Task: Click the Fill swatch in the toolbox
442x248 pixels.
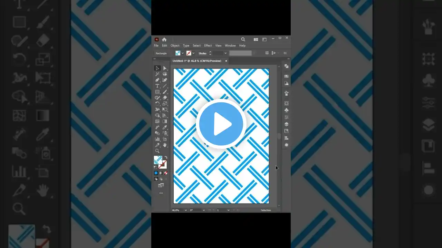Action: [x=158, y=160]
